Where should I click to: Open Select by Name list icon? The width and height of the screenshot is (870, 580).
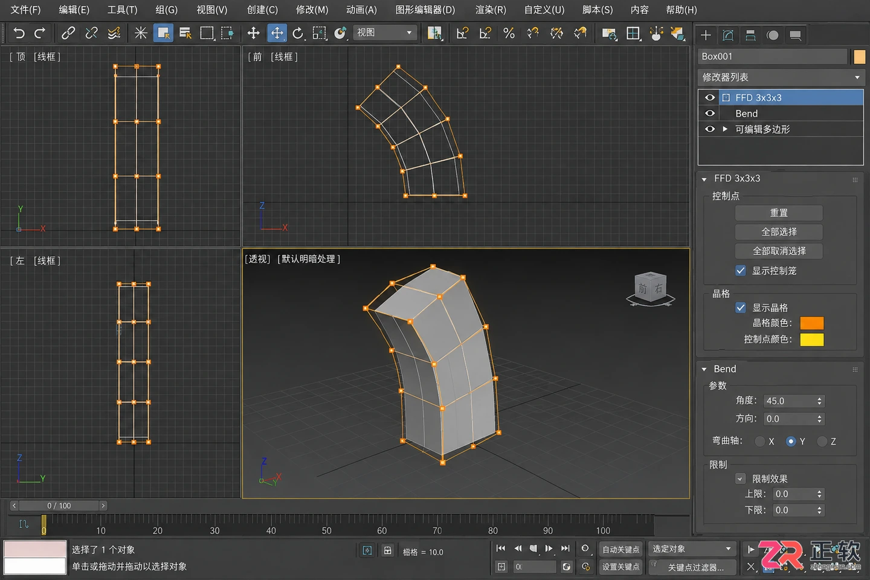tap(185, 33)
